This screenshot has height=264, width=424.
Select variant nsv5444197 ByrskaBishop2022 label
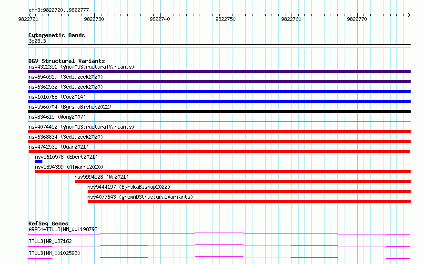tap(129, 187)
